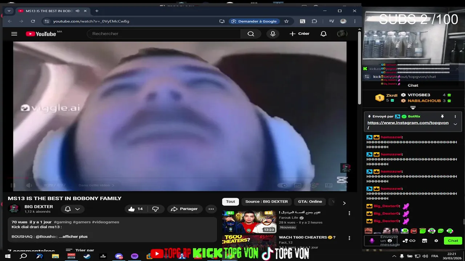The height and width of the screenshot is (261, 465).
Task: Toggle autoplay switch in player
Action: tap(282, 185)
